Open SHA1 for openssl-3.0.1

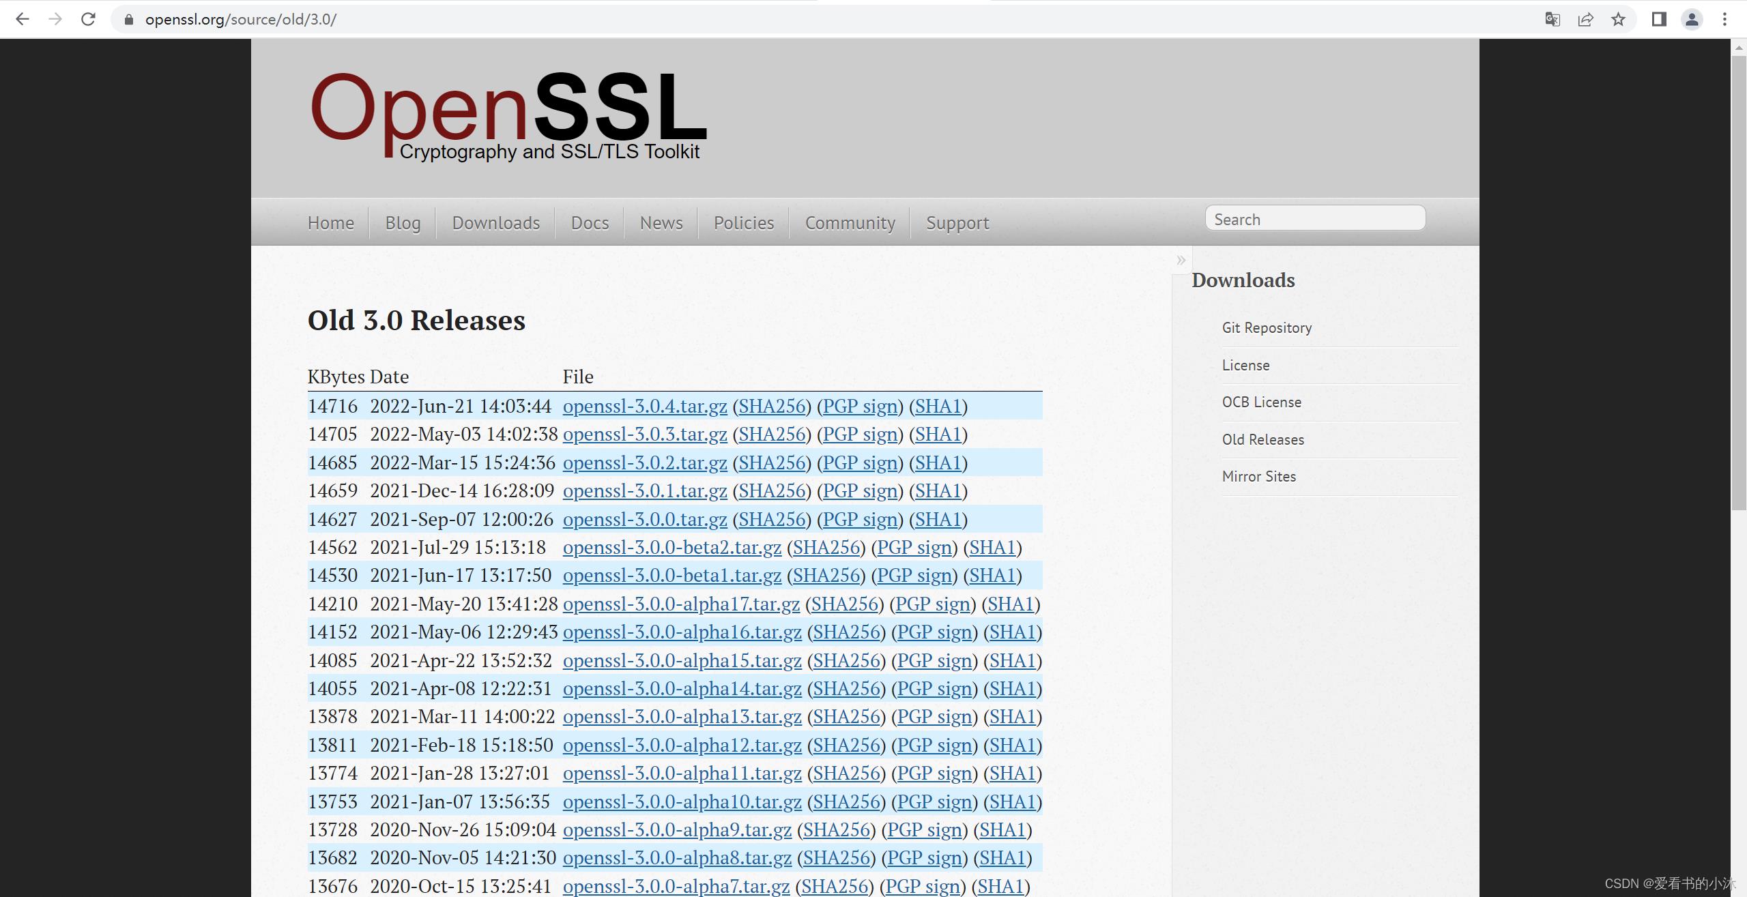click(x=938, y=490)
